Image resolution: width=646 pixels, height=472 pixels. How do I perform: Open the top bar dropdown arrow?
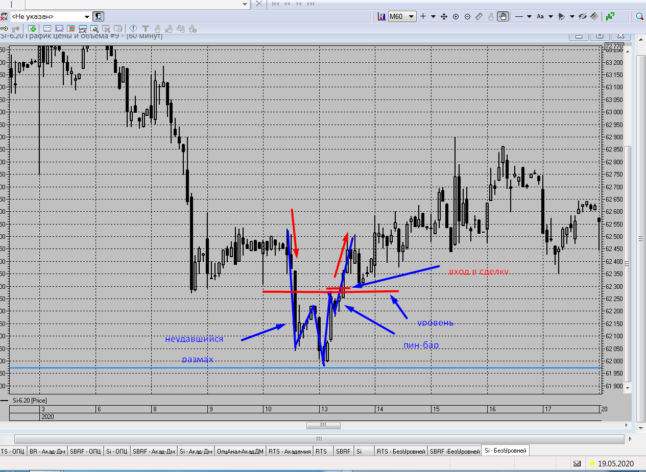[245, 4]
